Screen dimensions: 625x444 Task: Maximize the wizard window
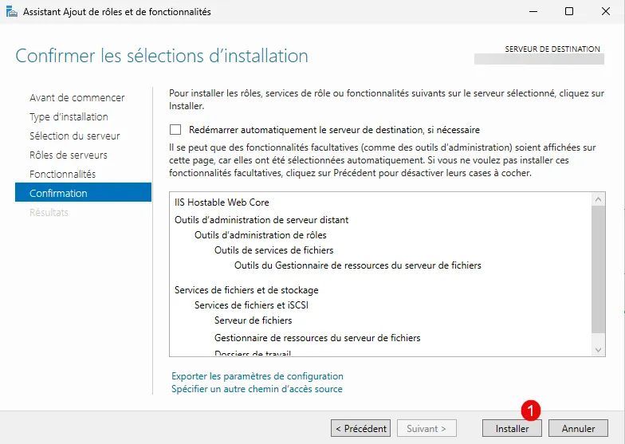[x=568, y=12]
